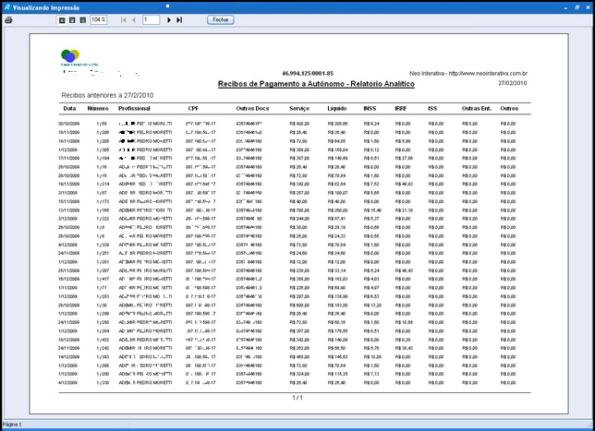Click the app icon in title bar
The image size is (595, 431).
point(6,7)
